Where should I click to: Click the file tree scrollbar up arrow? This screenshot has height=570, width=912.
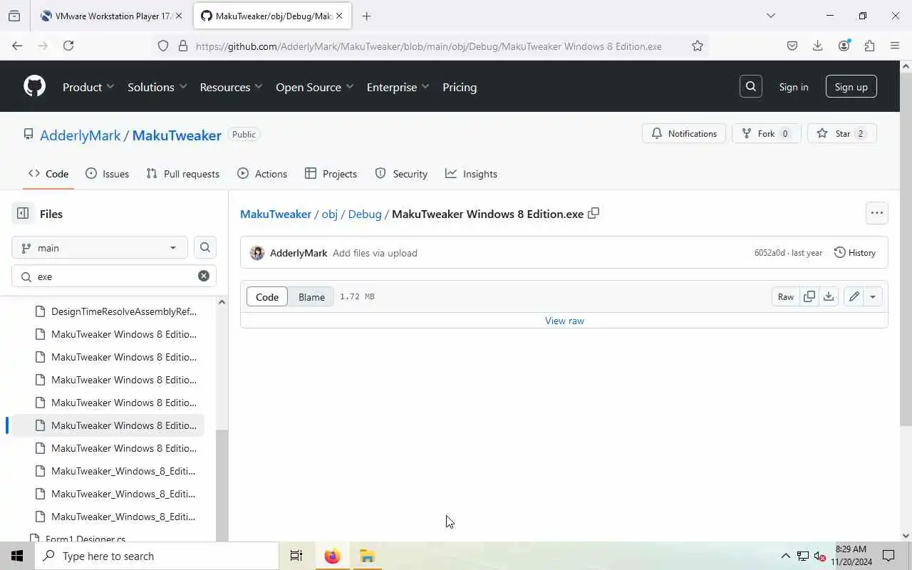coord(222,302)
